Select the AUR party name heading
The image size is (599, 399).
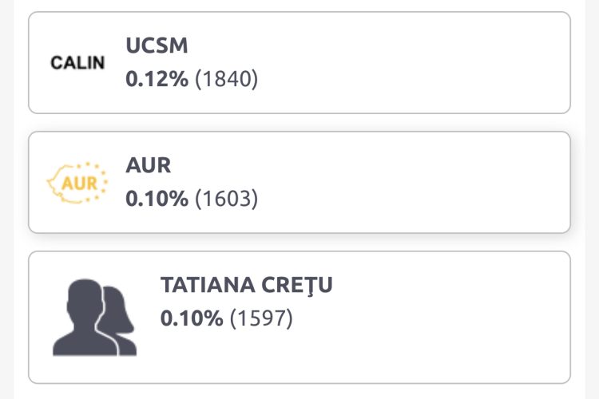[149, 165]
